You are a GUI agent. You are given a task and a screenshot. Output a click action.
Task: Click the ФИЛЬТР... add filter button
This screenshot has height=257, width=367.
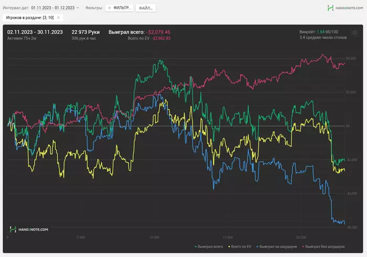(119, 8)
